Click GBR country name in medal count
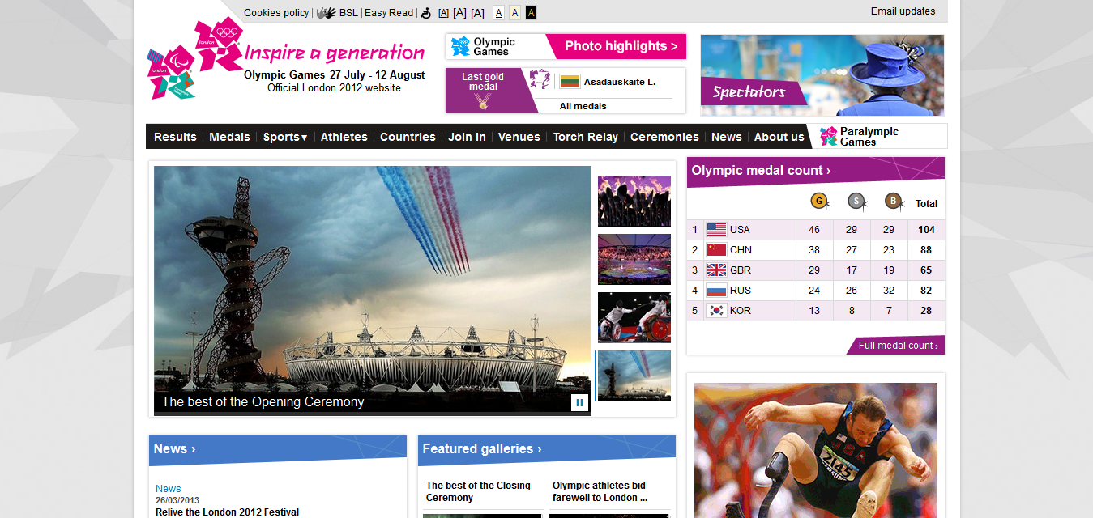1093x518 pixels. click(741, 270)
